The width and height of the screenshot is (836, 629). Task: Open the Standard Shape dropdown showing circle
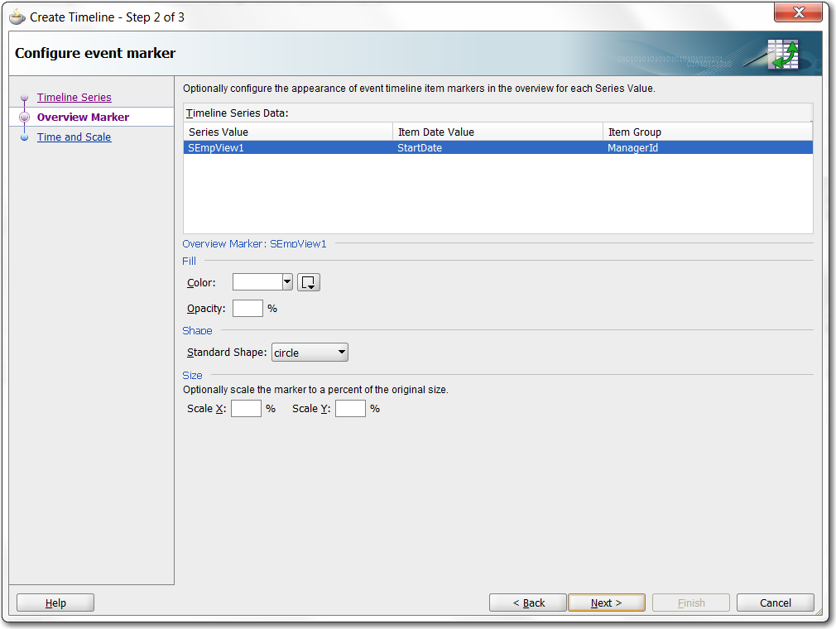point(310,353)
